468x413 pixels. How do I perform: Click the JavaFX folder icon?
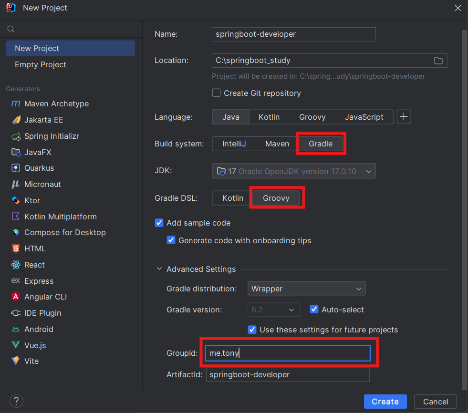click(x=16, y=152)
